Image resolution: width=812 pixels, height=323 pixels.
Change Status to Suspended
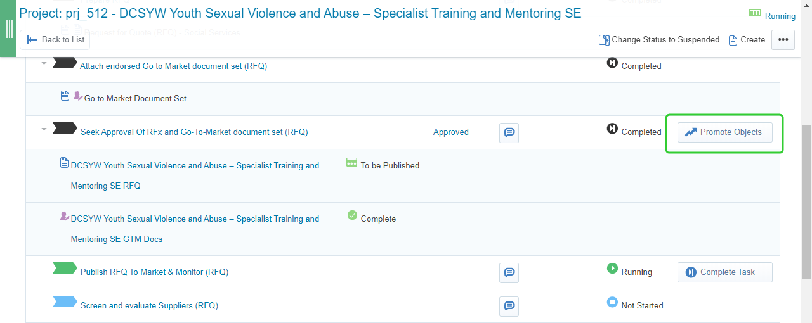coord(659,39)
